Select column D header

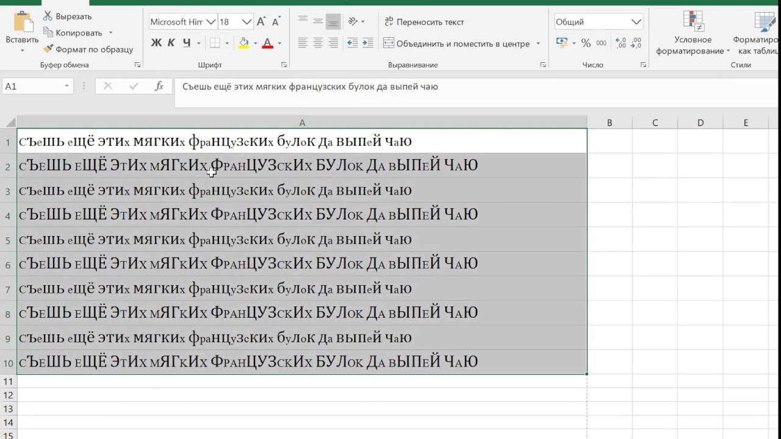click(700, 123)
